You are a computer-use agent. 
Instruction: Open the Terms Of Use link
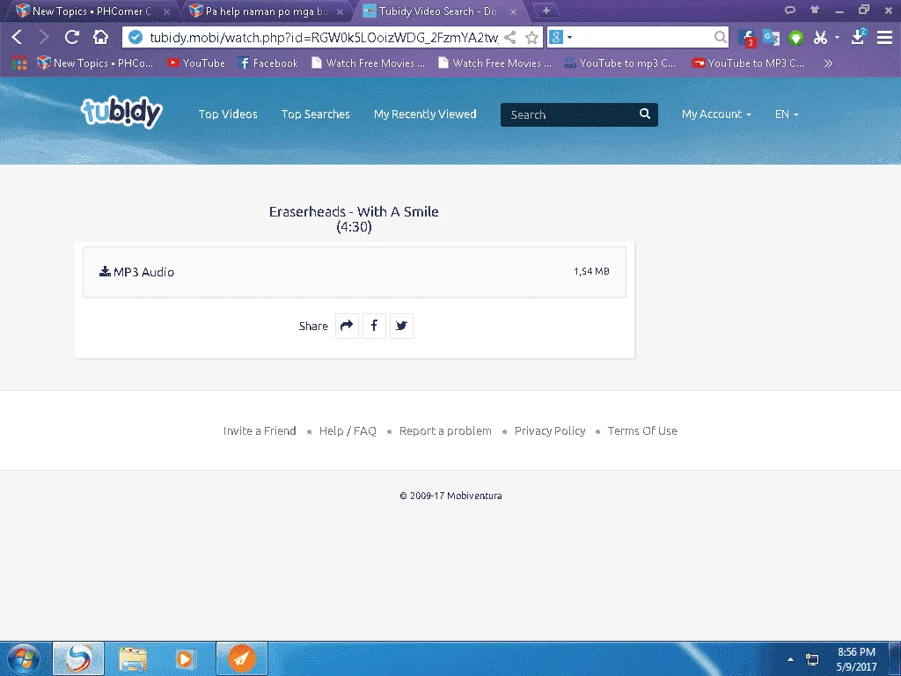click(642, 431)
